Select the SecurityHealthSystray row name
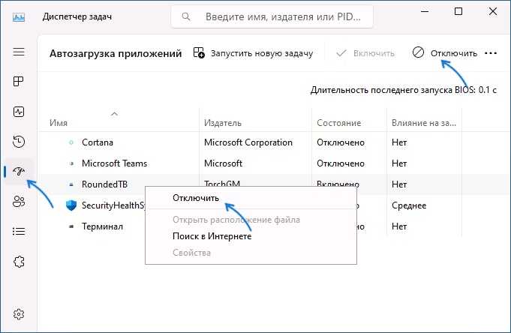 tap(113, 205)
